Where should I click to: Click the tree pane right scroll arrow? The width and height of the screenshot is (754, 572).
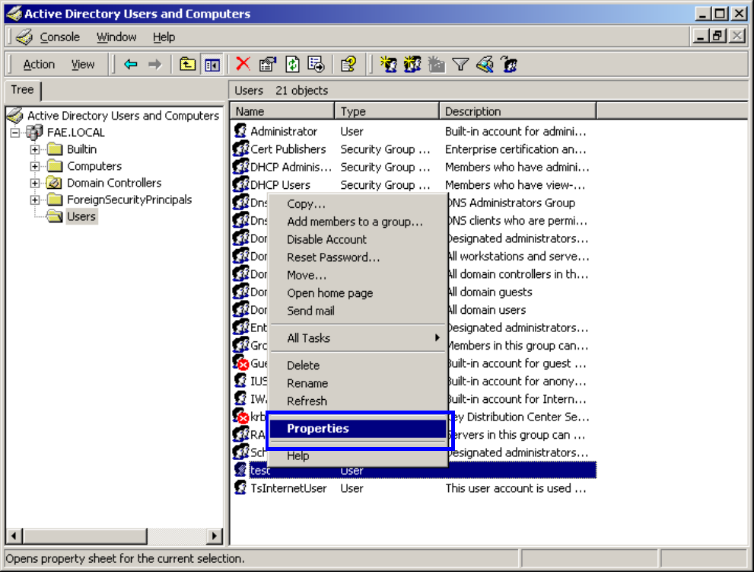click(x=215, y=535)
